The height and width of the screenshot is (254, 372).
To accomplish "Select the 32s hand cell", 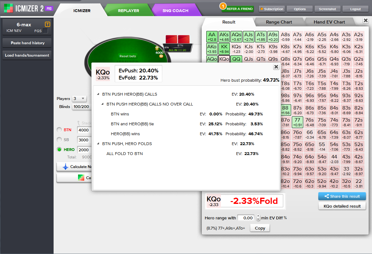I will tap(358, 171).
